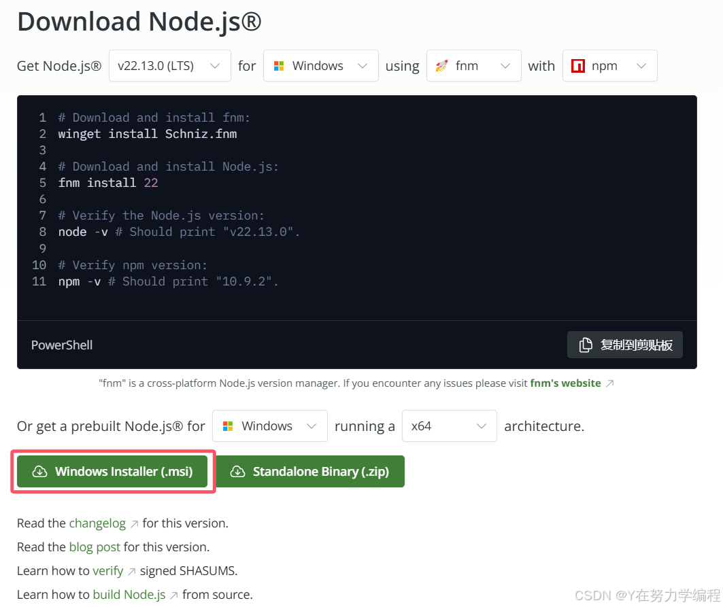The width and height of the screenshot is (723, 607).
Task: Click the line number 11 in code block
Action: (x=39, y=281)
